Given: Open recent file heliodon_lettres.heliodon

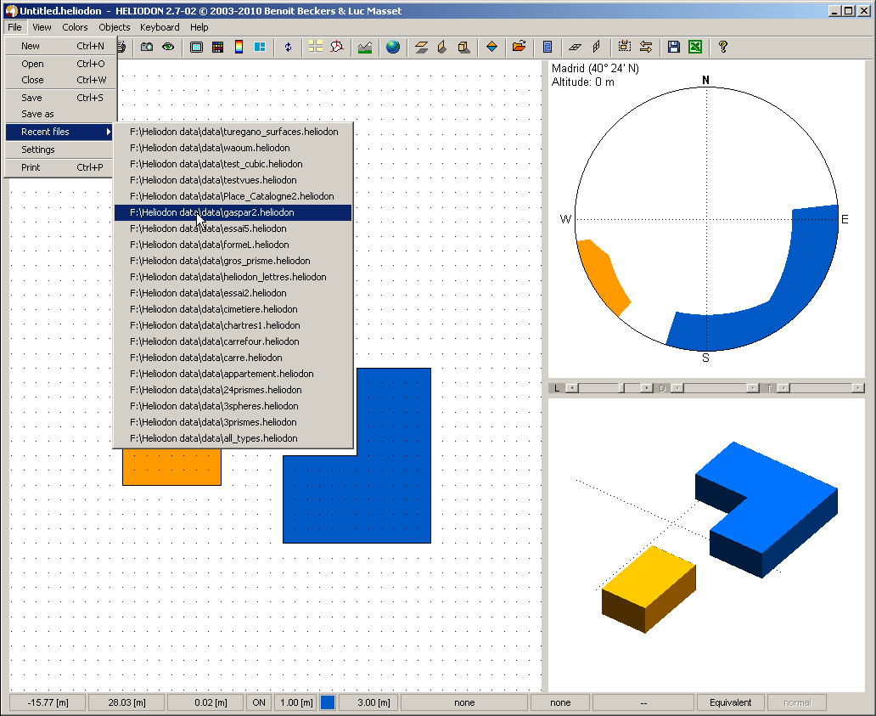Looking at the screenshot, I should tap(233, 277).
